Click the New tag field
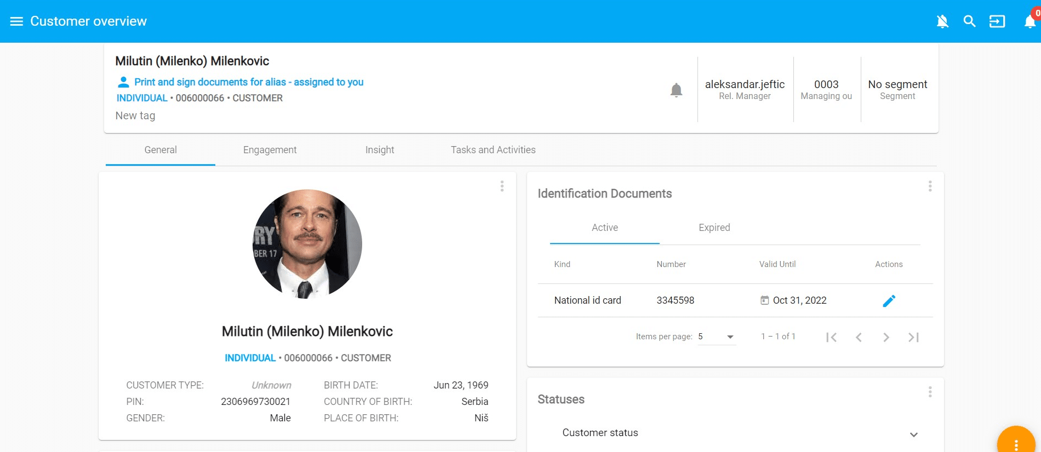This screenshot has width=1041, height=452. [x=135, y=115]
